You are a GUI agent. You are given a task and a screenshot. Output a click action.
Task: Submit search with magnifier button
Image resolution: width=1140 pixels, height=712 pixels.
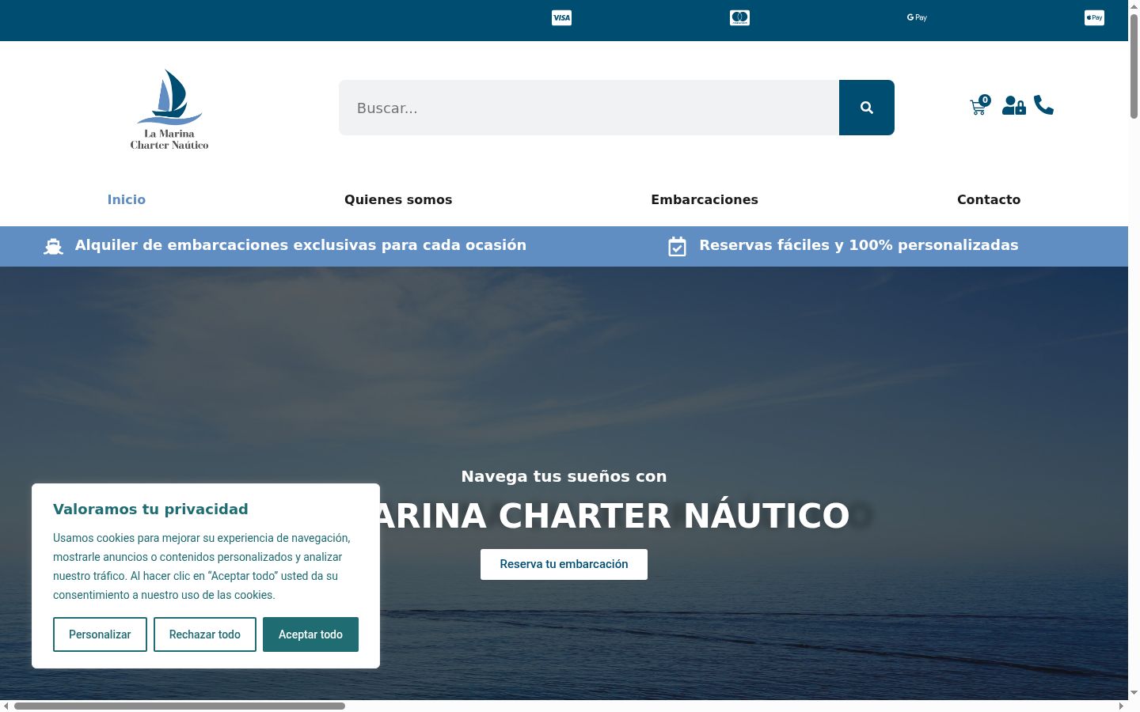coord(867,108)
